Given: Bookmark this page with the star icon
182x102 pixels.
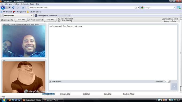Looking at the screenshot, I should tap(136, 8).
